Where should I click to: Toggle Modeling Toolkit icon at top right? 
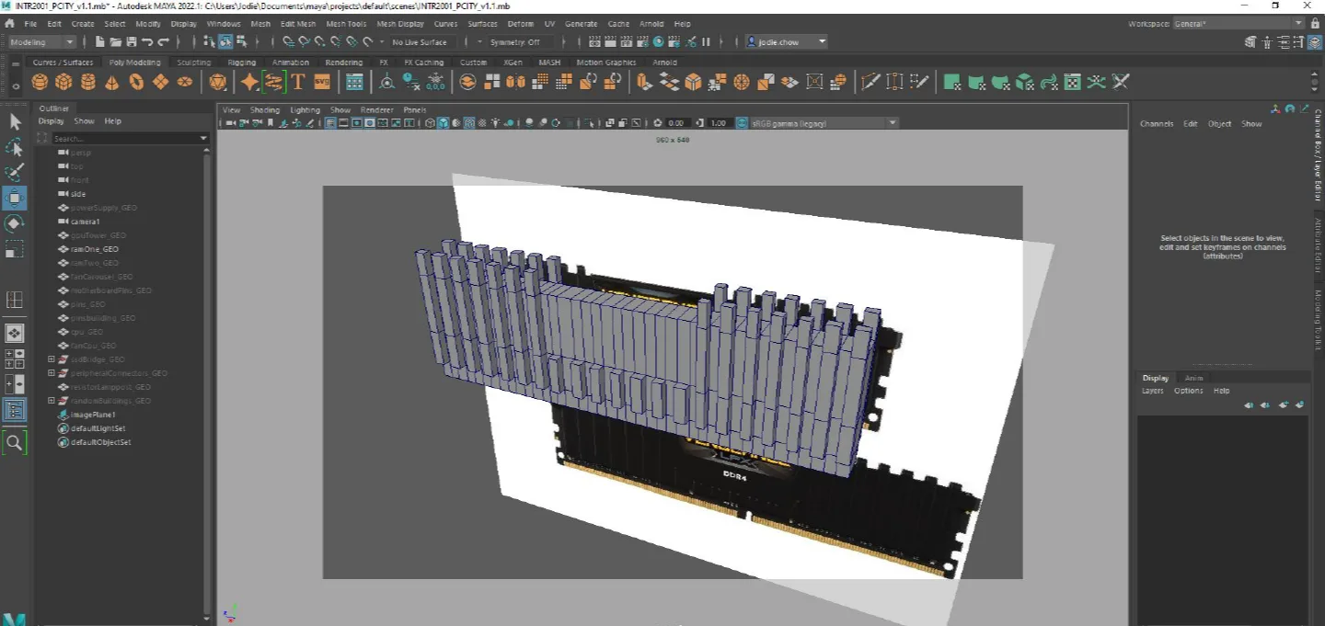tap(1250, 41)
